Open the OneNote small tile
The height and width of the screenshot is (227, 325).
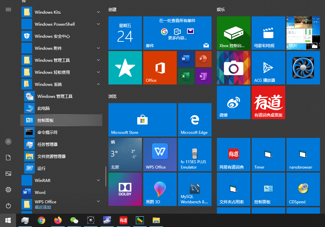pyautogui.click(x=204, y=76)
